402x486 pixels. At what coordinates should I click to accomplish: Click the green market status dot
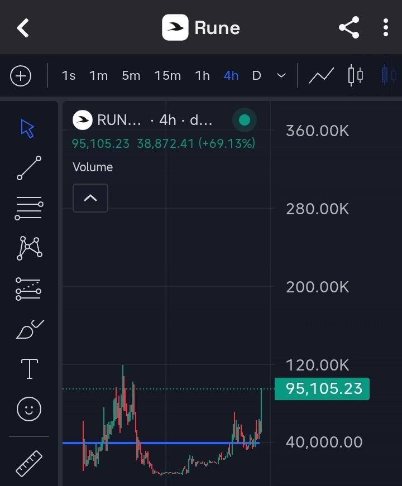pos(245,120)
